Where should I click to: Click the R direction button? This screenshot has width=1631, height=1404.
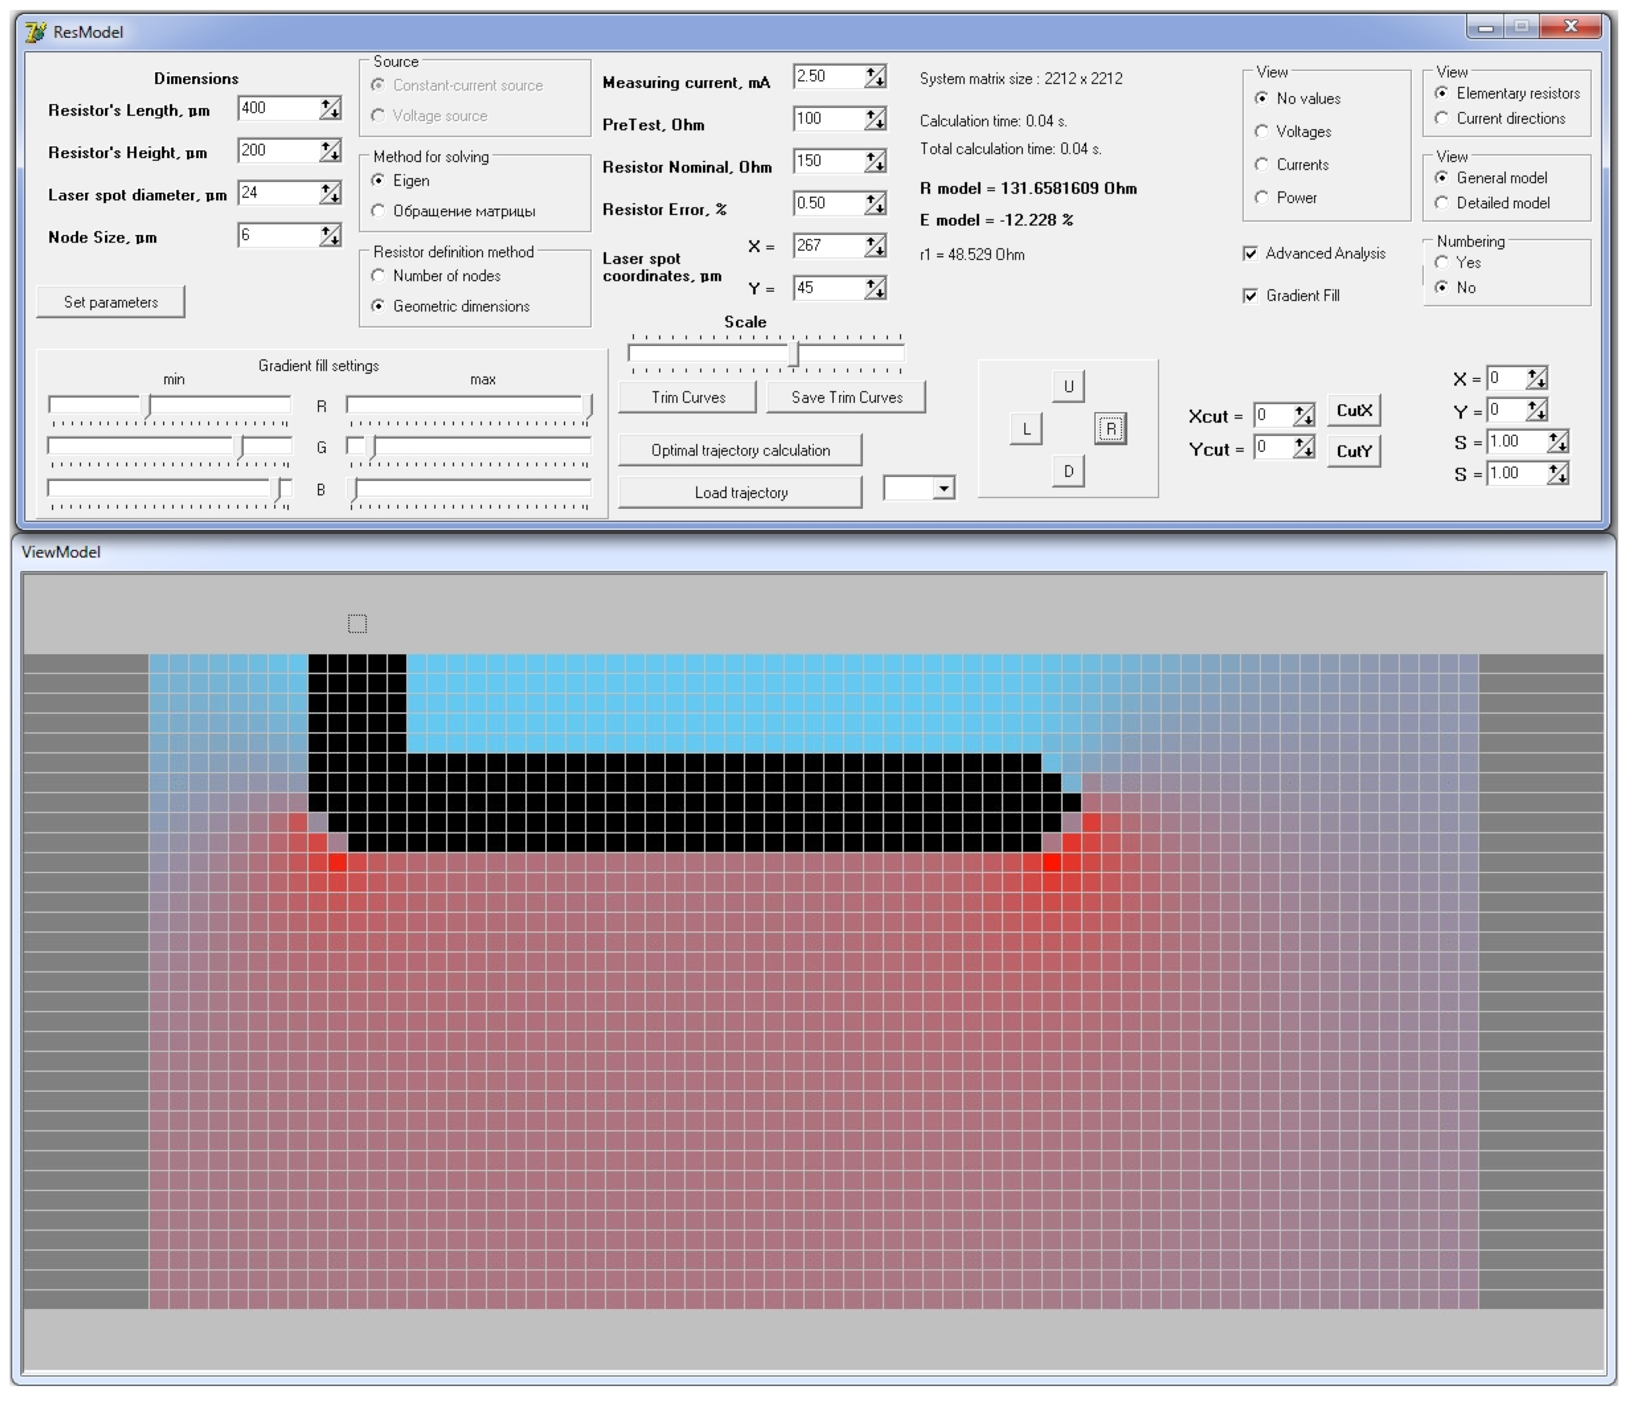coord(1110,429)
